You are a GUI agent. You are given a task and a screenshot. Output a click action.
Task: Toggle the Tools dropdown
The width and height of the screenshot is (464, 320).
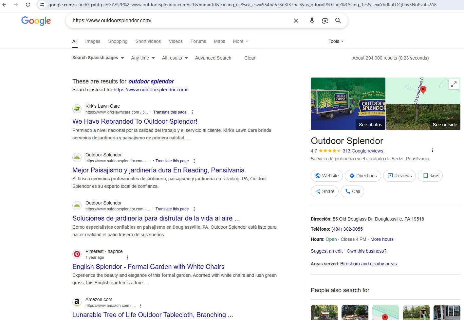pos(336,41)
